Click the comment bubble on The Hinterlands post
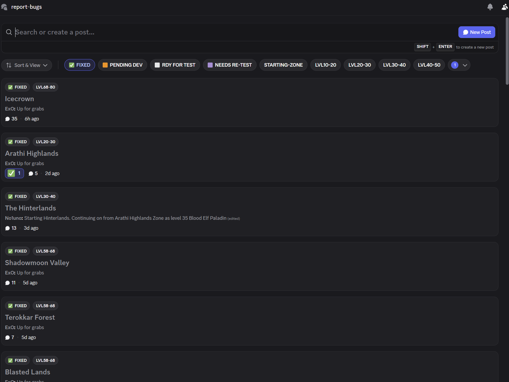Viewport: 509px width, 382px height. (x=8, y=228)
